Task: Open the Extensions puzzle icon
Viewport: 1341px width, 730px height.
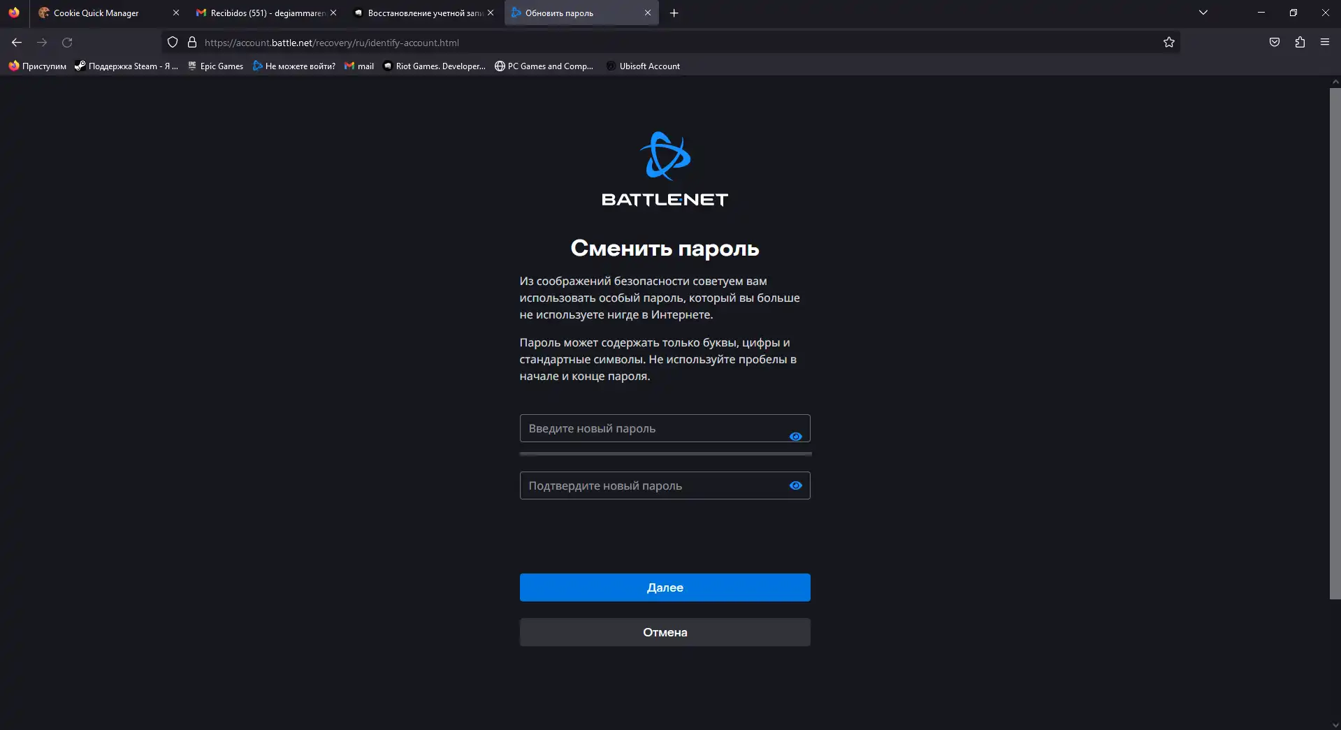Action: [x=1300, y=43]
